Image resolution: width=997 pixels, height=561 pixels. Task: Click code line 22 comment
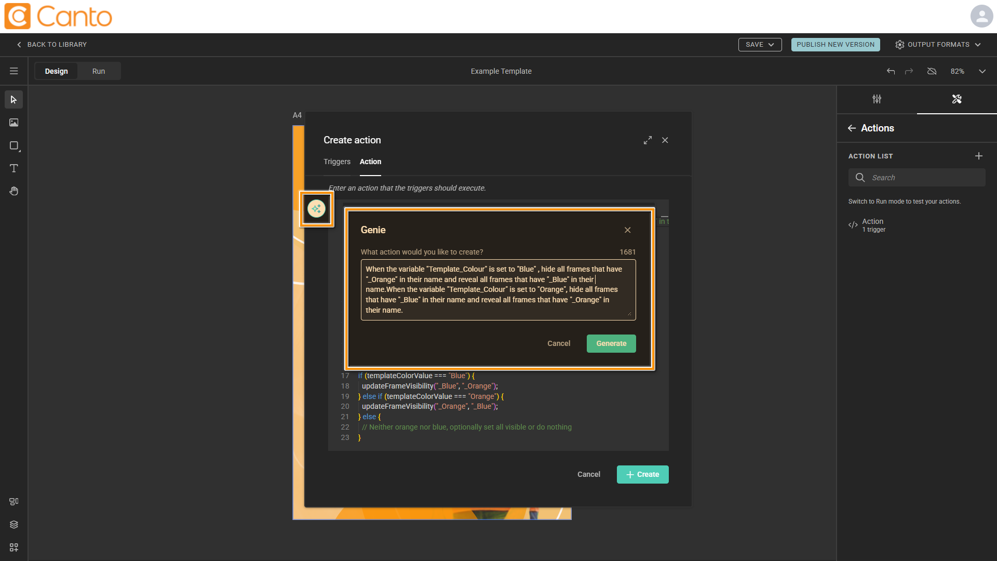coord(467,427)
